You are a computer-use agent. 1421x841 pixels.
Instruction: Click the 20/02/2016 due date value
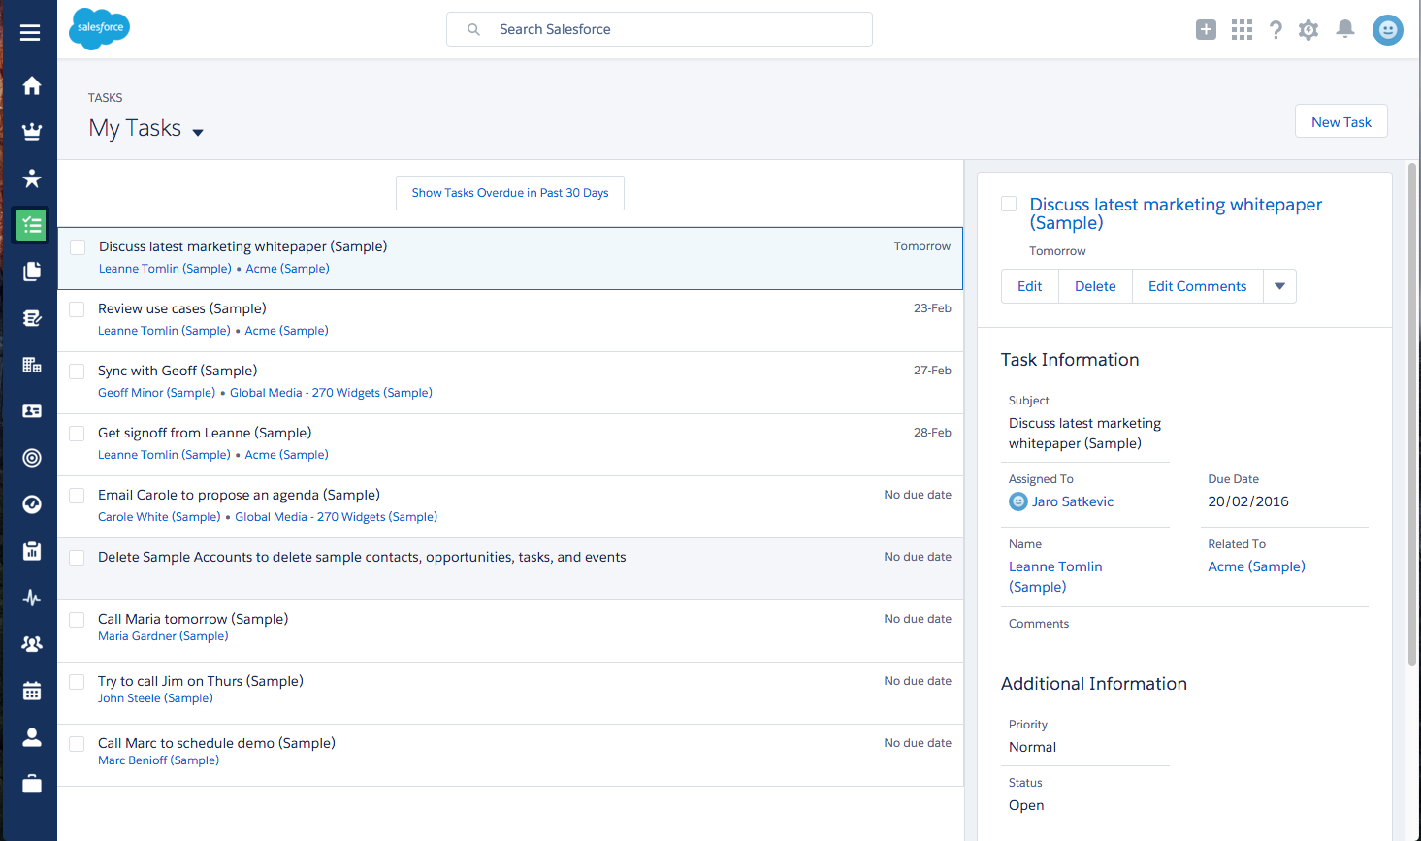pyautogui.click(x=1248, y=501)
